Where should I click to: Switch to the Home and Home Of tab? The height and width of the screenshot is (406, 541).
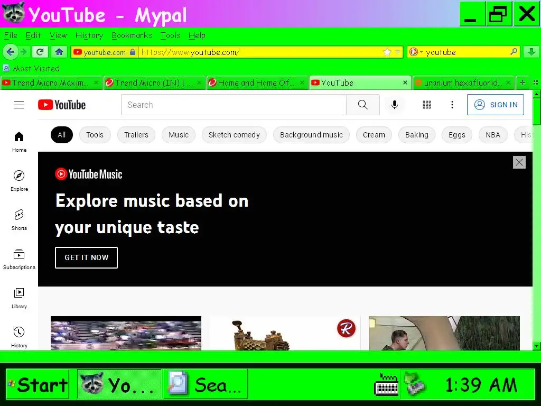tap(257, 83)
